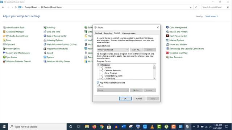
Task: Open Keyboard settings icon
Action: click(4, 44)
